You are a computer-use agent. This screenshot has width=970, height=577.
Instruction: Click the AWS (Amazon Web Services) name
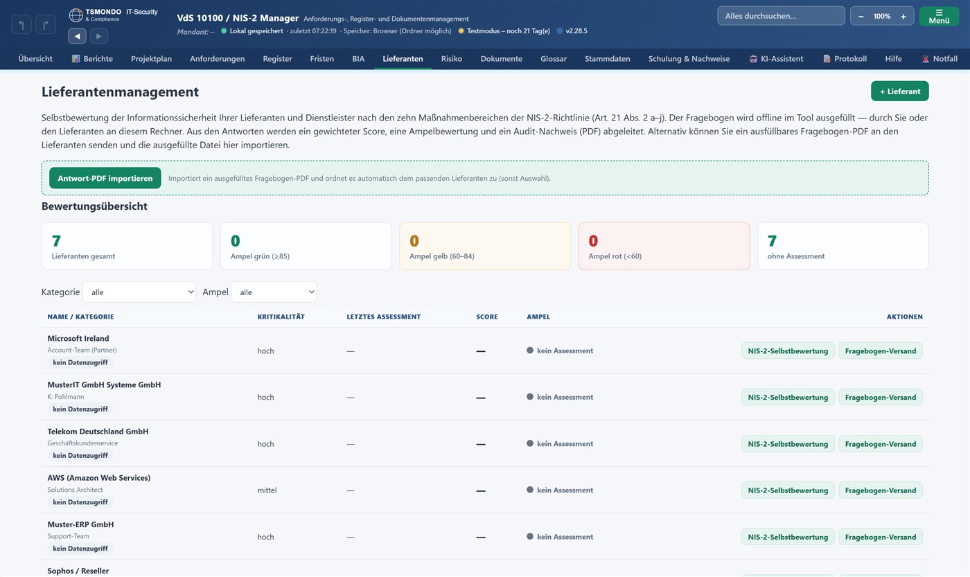(99, 478)
